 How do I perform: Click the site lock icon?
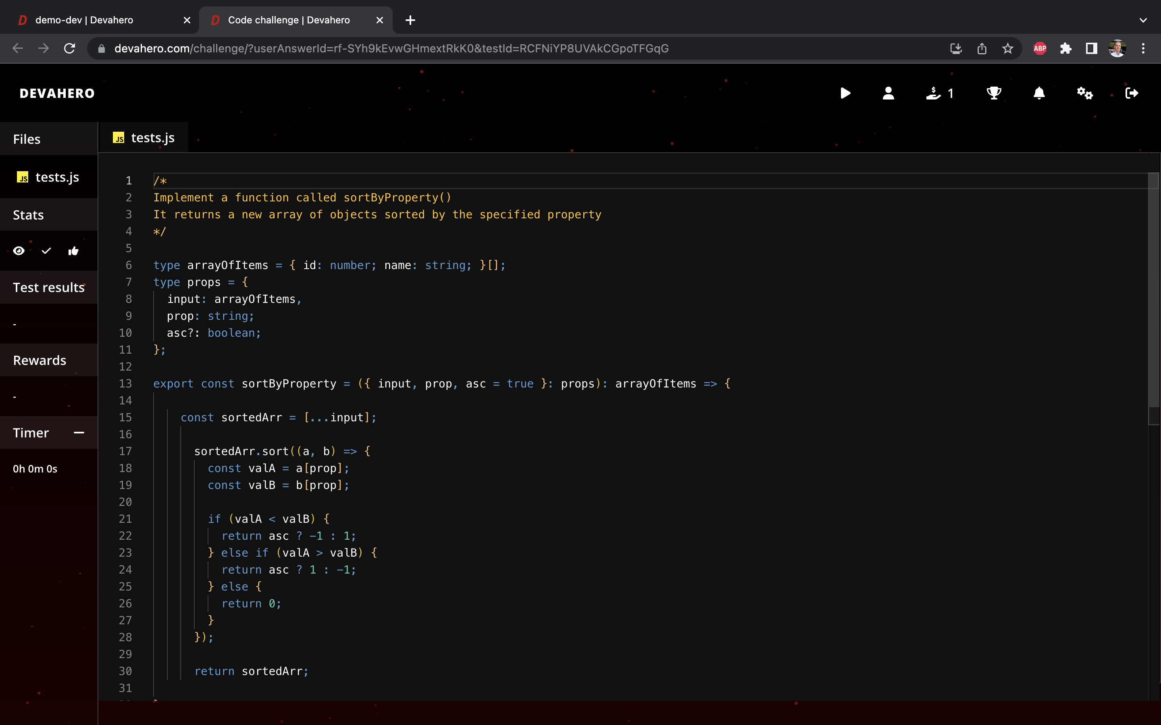coord(101,48)
